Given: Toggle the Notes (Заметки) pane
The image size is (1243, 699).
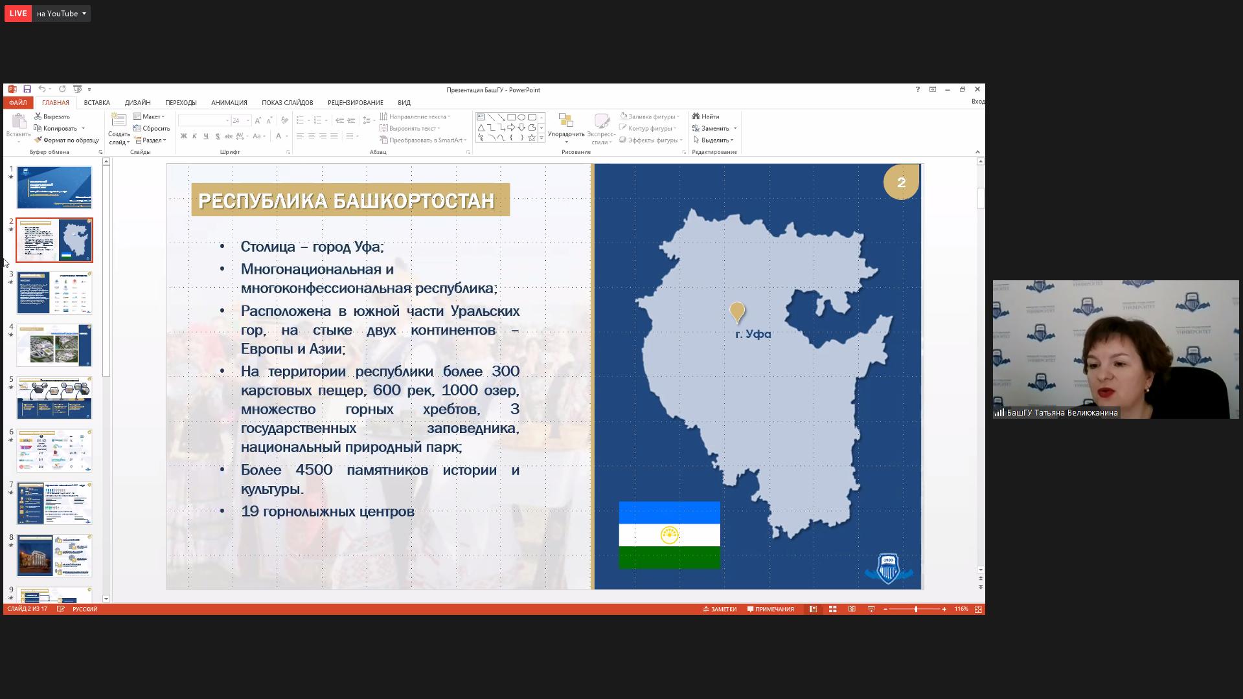Looking at the screenshot, I should click(720, 609).
